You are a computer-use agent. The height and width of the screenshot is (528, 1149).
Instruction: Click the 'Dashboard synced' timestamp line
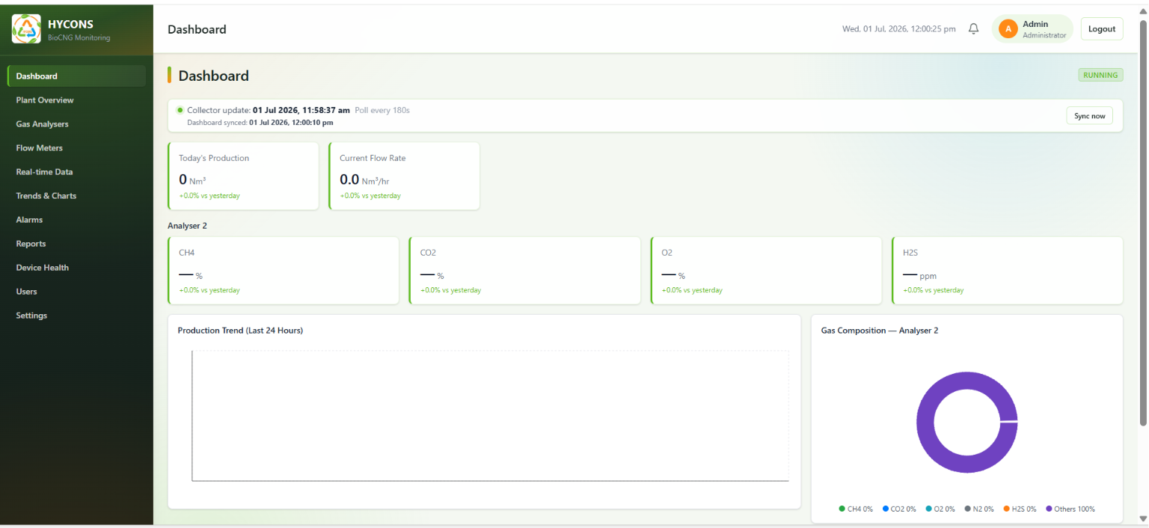pos(260,122)
